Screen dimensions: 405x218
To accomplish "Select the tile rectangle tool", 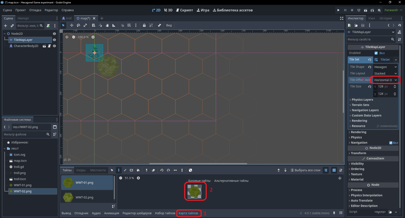I will (131, 170).
